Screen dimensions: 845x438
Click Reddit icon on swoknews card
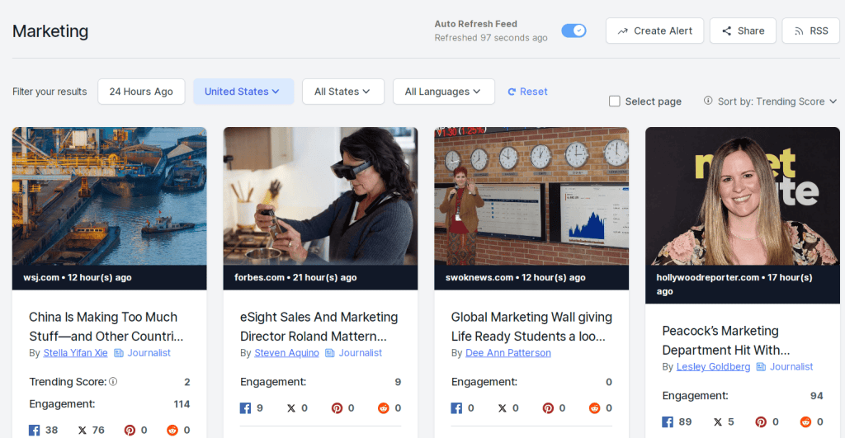click(x=593, y=407)
